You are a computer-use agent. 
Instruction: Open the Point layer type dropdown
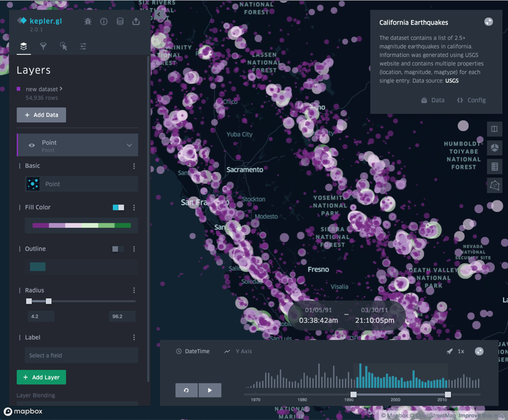(x=82, y=184)
